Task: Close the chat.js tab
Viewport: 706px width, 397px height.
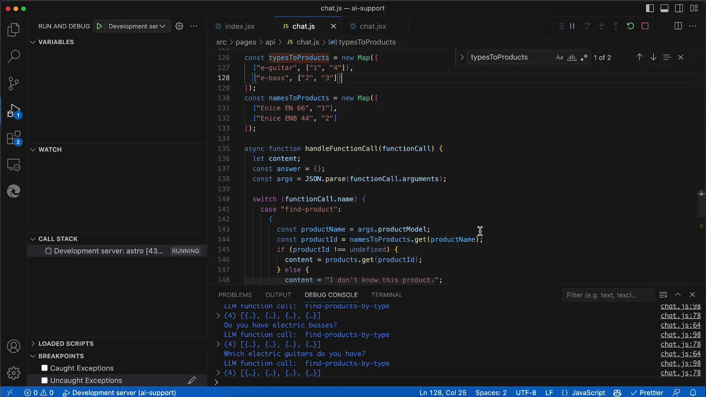Action: [333, 26]
